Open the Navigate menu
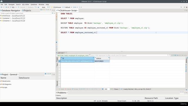Screen dimensions: 188x106 11,4
